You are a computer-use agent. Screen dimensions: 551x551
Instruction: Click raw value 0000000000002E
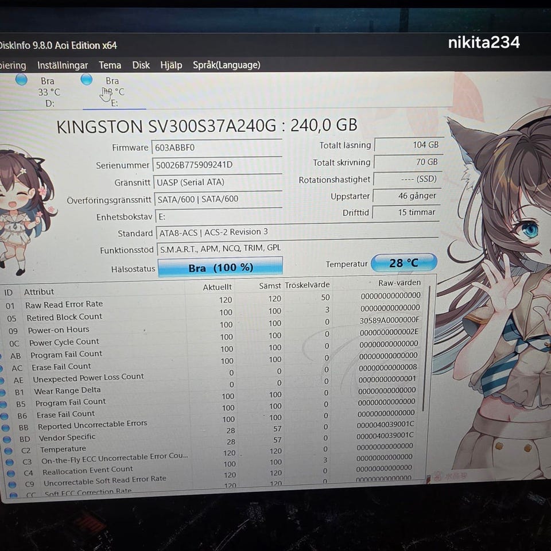pyautogui.click(x=389, y=332)
